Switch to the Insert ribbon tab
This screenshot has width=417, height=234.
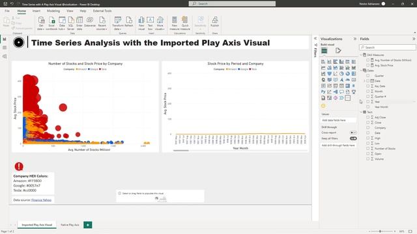click(x=36, y=11)
